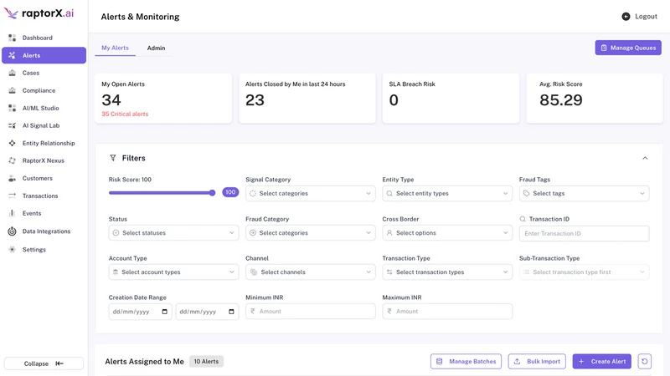This screenshot has width=670, height=376.
Task: Click the rupee icon in Maximum INR
Action: 389,311
